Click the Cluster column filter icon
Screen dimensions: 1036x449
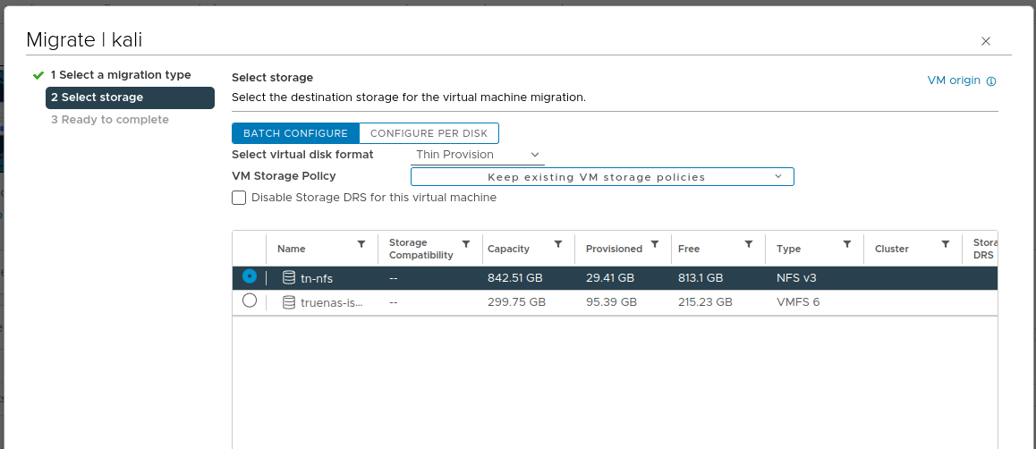coord(946,244)
